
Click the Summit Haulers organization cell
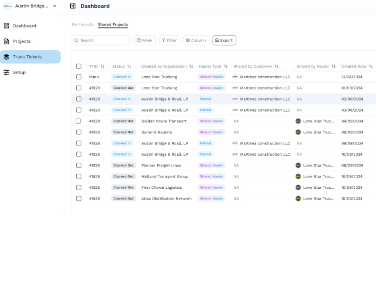[x=156, y=132]
